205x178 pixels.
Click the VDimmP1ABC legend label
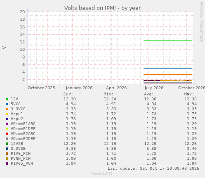point(23,124)
